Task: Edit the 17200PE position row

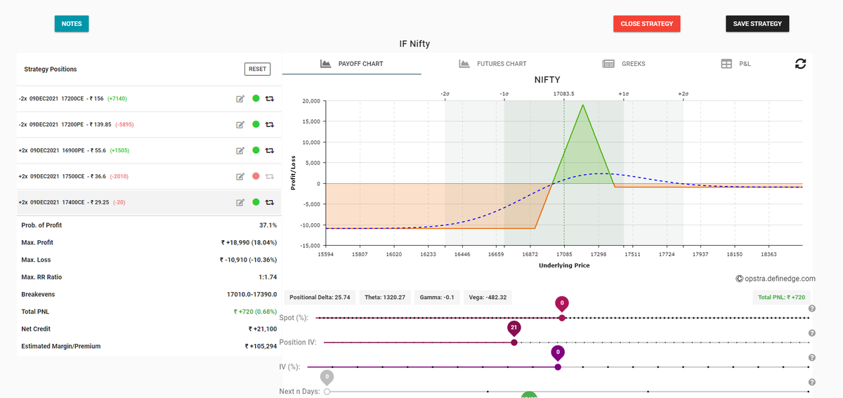Action: pos(240,125)
